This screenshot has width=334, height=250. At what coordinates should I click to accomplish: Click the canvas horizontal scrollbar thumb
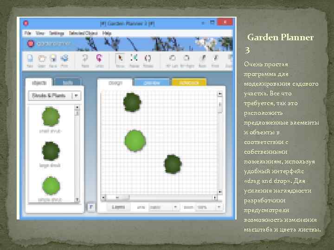pyautogui.click(x=117, y=198)
